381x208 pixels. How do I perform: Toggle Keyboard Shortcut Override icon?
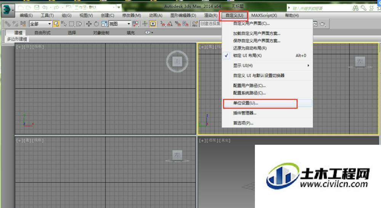point(153,24)
